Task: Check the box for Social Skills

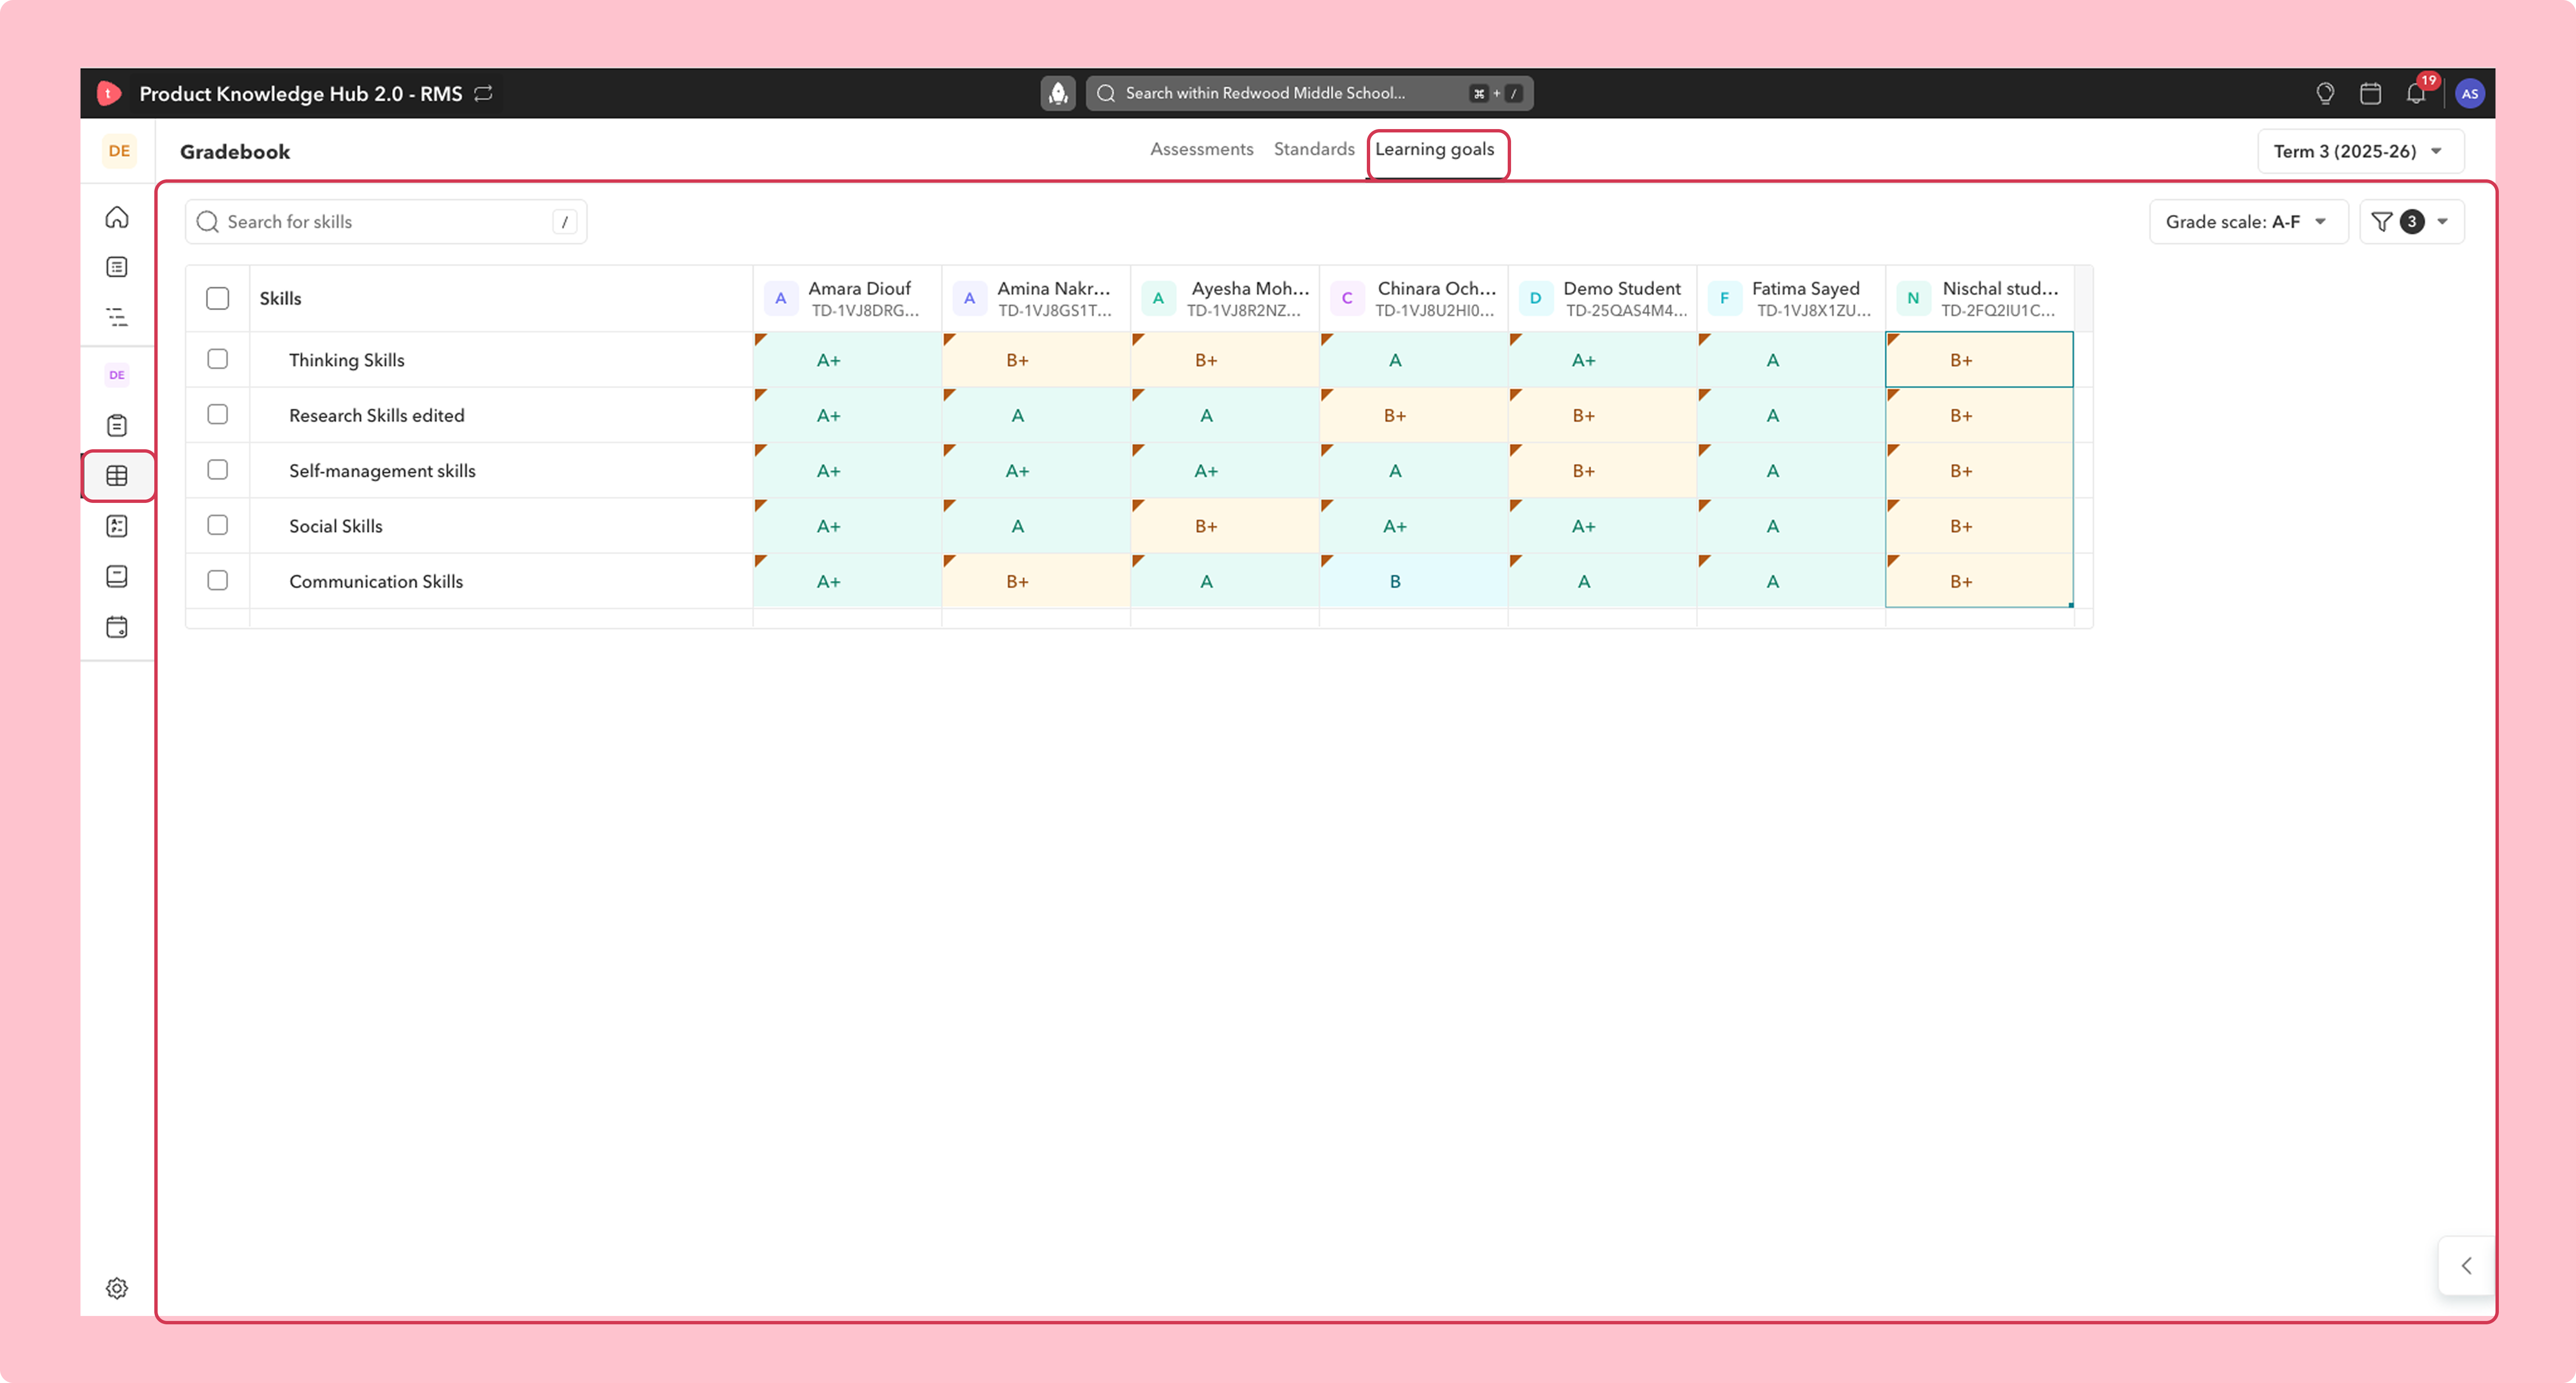Action: pos(217,525)
